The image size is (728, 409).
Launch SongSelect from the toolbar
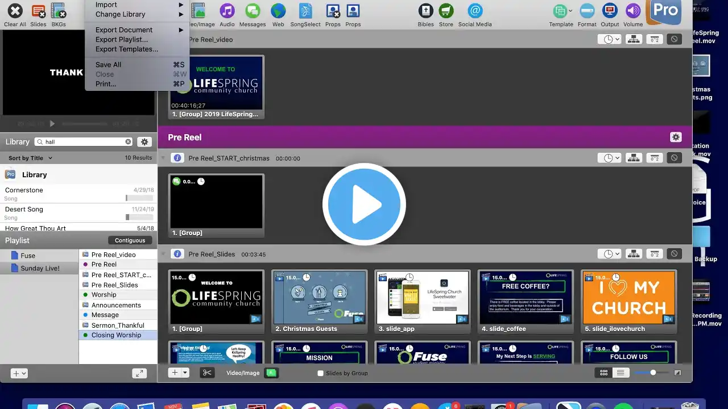coord(305,11)
